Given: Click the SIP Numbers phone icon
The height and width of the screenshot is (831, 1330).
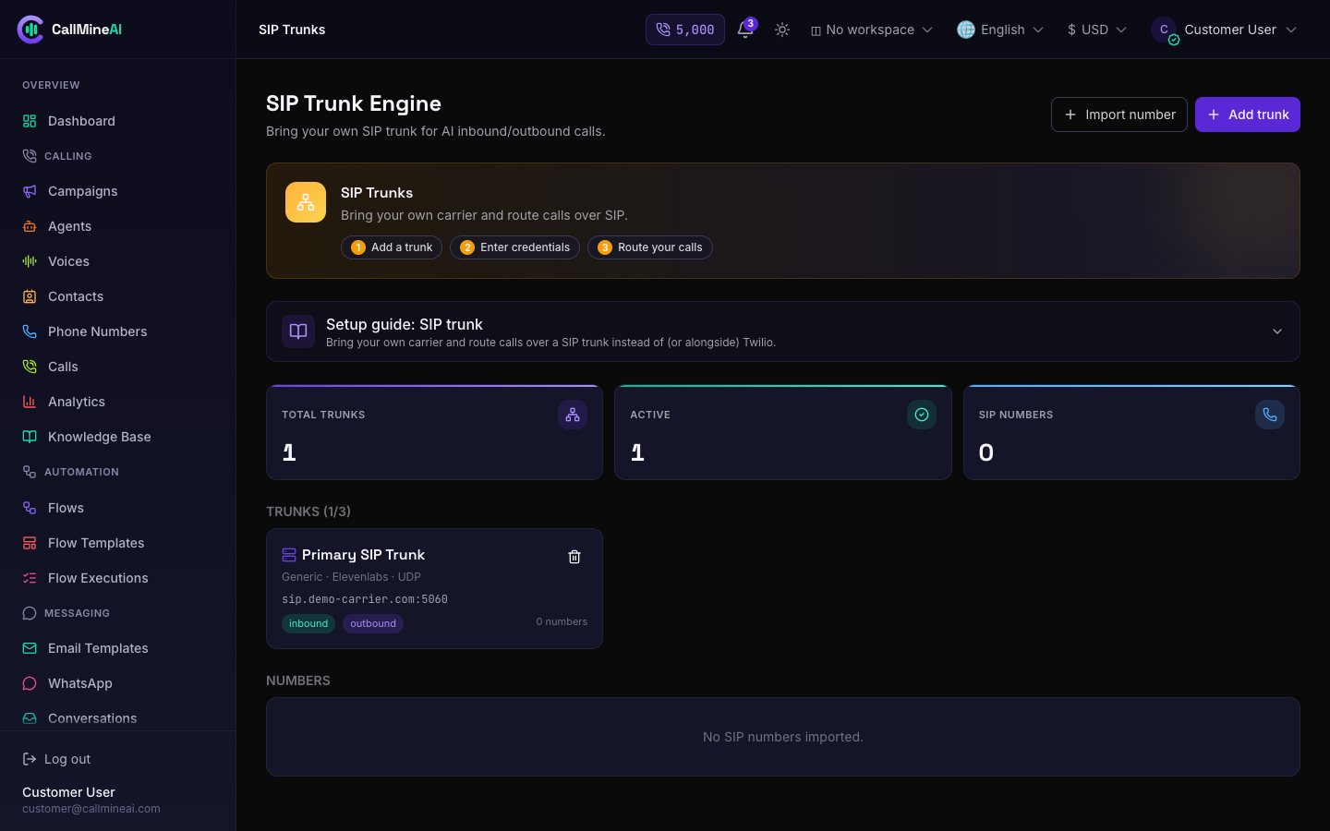Looking at the screenshot, I should pos(1270,415).
